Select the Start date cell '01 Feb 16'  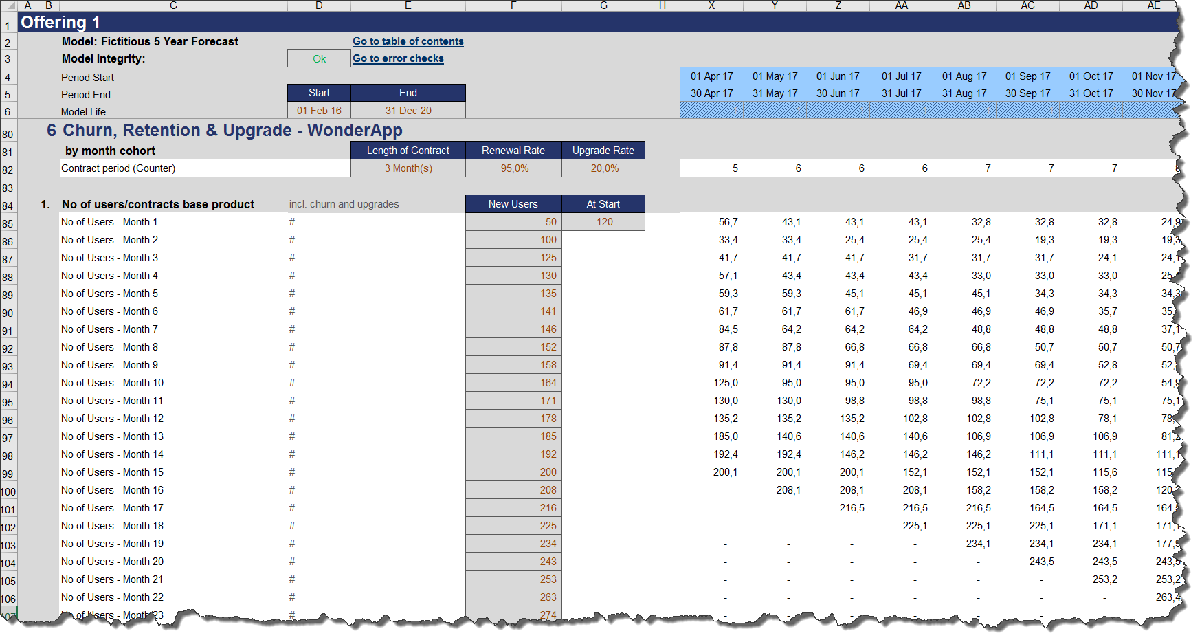coord(319,111)
